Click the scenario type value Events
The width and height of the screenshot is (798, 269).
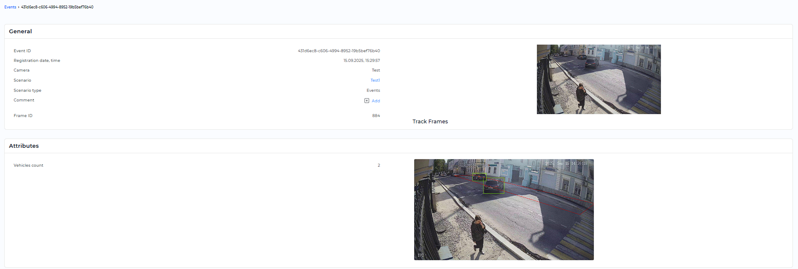373,91
